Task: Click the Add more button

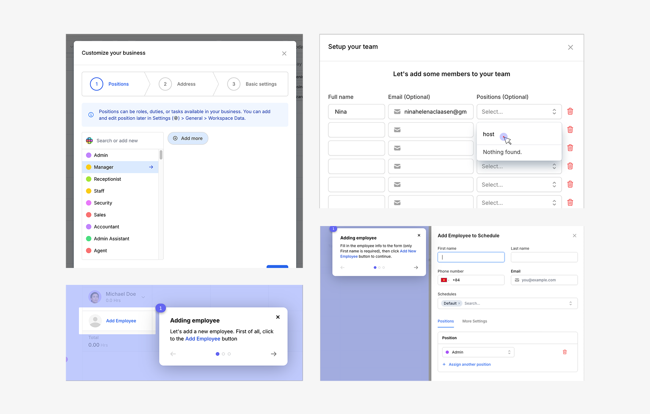Action: point(188,138)
